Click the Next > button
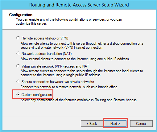 click(115, 124)
